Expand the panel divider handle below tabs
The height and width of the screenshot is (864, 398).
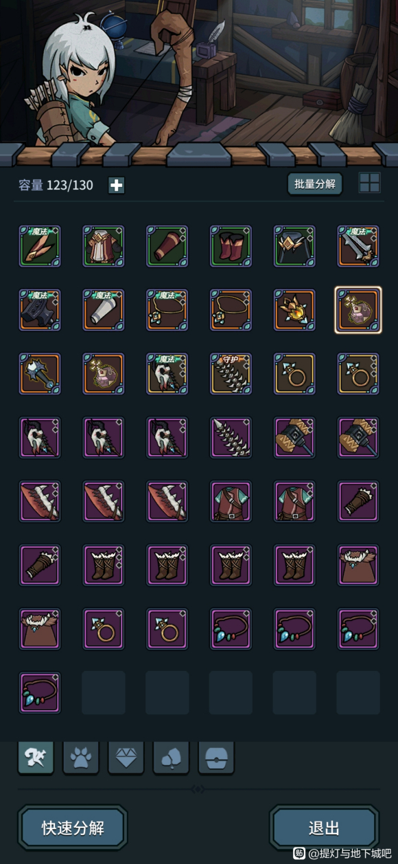point(198,789)
